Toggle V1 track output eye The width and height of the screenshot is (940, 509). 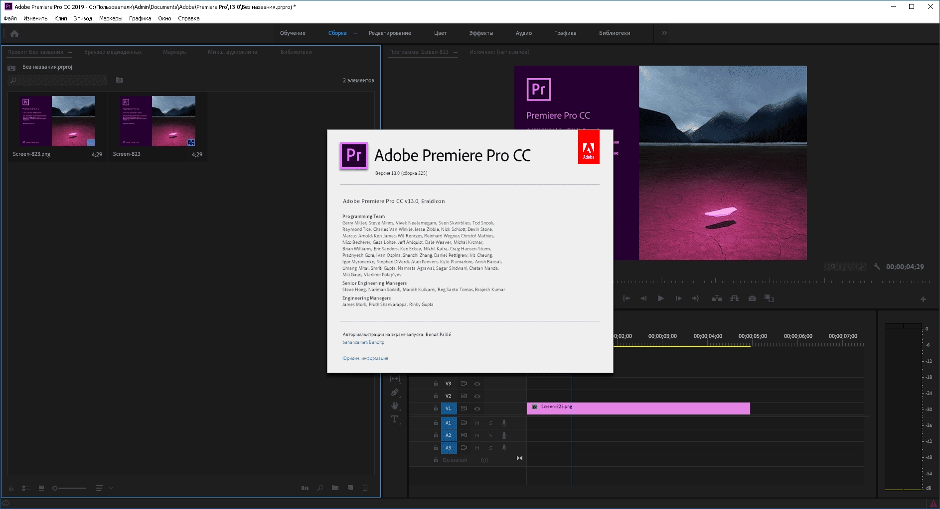[477, 408]
